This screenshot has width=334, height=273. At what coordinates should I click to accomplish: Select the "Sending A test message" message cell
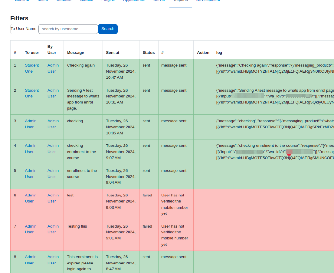83,99
